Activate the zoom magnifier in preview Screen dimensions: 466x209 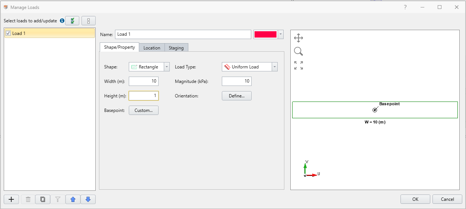point(299,52)
